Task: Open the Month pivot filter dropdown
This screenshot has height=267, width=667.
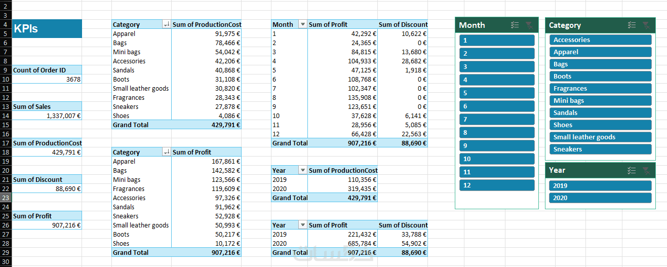Action: pyautogui.click(x=303, y=24)
